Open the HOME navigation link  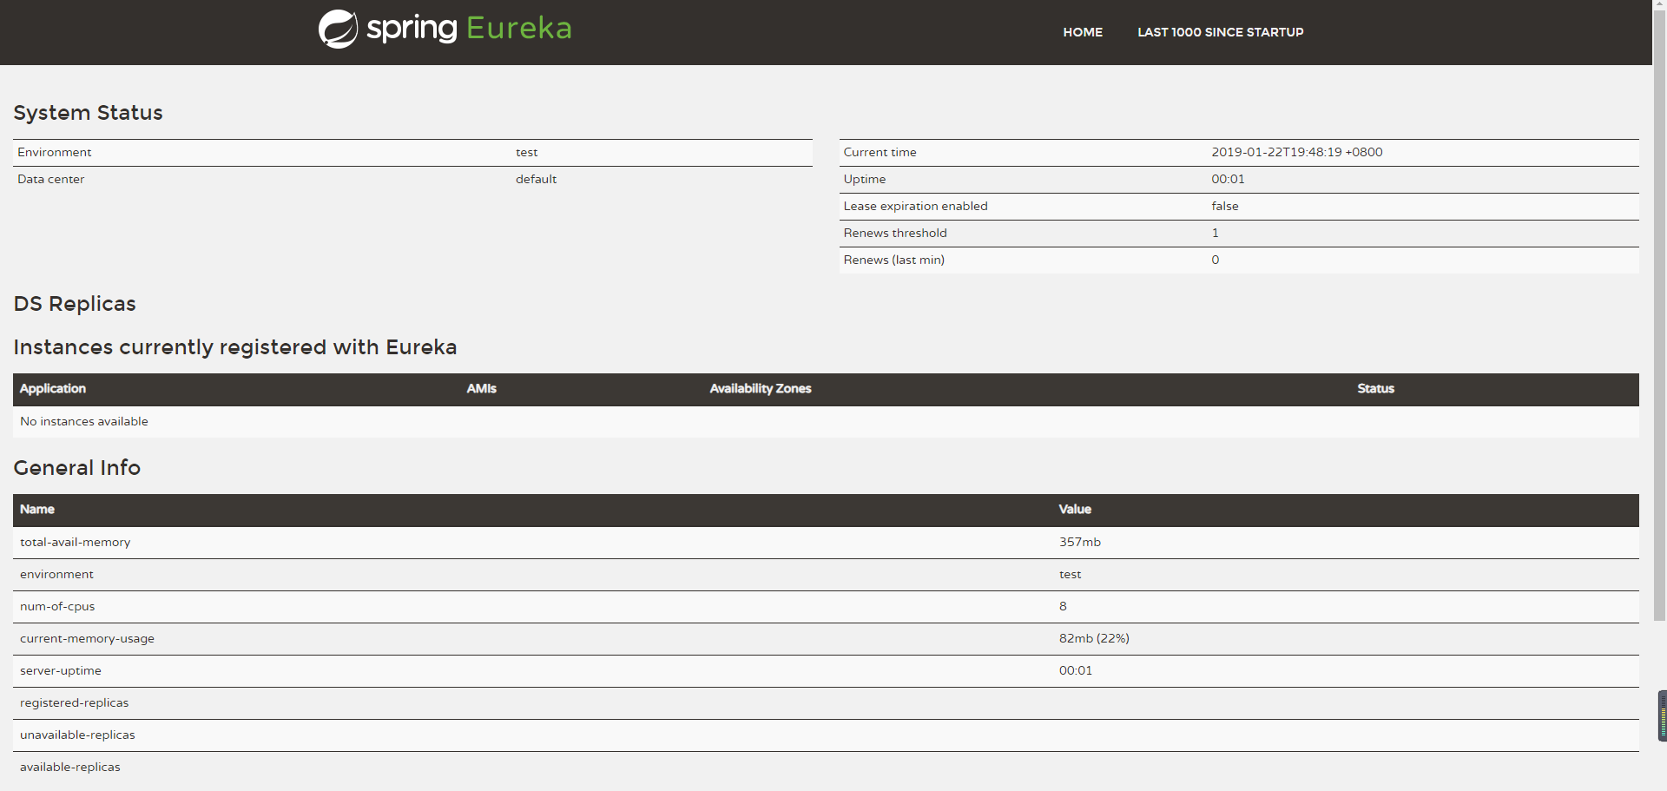(x=1083, y=32)
